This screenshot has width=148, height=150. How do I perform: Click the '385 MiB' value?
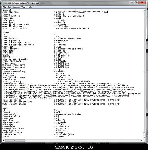(x=61, y=20)
